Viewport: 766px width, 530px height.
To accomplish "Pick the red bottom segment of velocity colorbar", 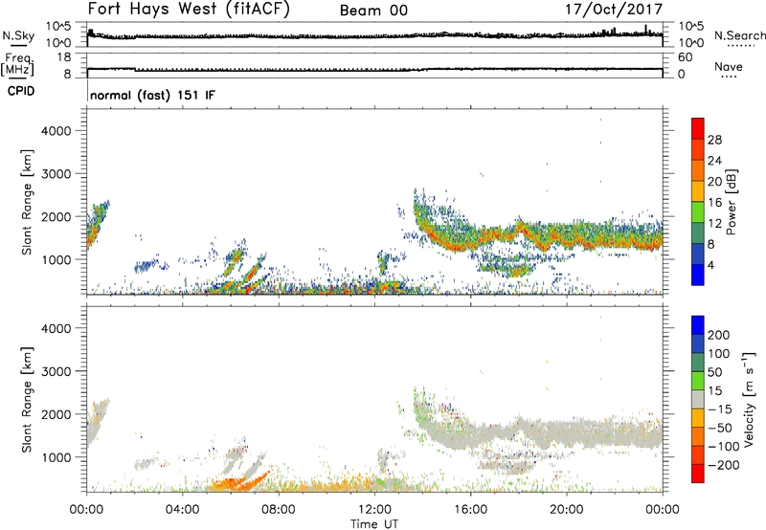I will pos(698,474).
